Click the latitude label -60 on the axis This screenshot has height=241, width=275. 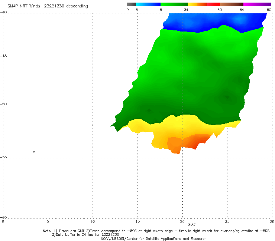3,217
